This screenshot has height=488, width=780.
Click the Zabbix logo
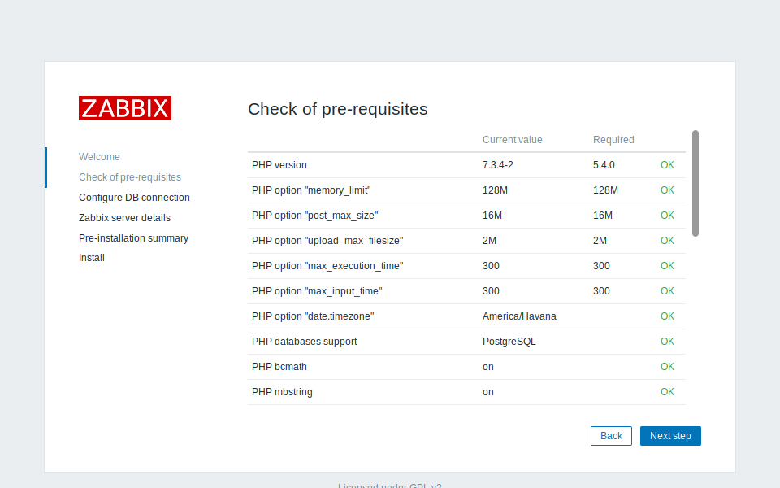(x=125, y=108)
